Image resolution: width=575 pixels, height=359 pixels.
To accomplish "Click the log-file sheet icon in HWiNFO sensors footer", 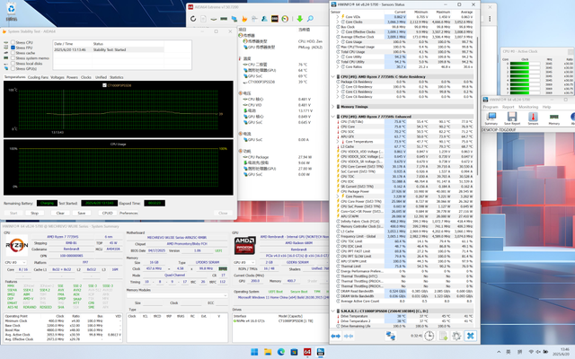I will click(x=443, y=336).
